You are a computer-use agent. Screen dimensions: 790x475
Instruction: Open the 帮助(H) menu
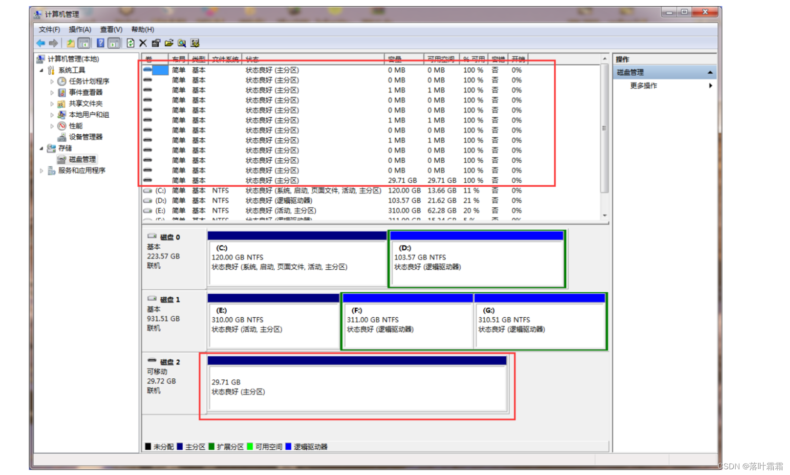click(x=142, y=30)
